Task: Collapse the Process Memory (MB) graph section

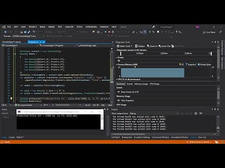Action: tap(117, 64)
